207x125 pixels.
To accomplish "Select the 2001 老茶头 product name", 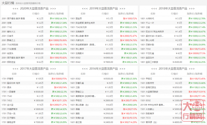I will 7,53.
